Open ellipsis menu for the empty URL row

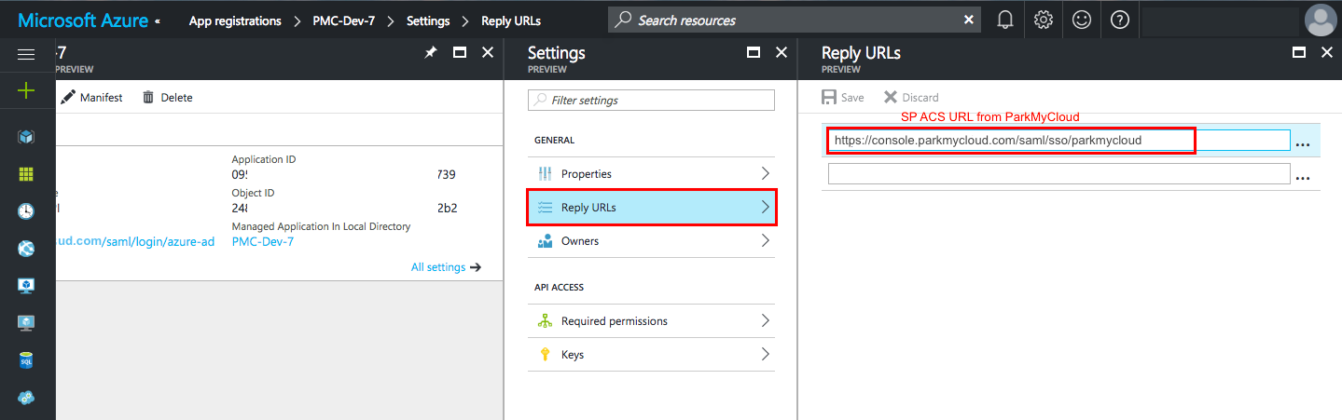point(1303,177)
